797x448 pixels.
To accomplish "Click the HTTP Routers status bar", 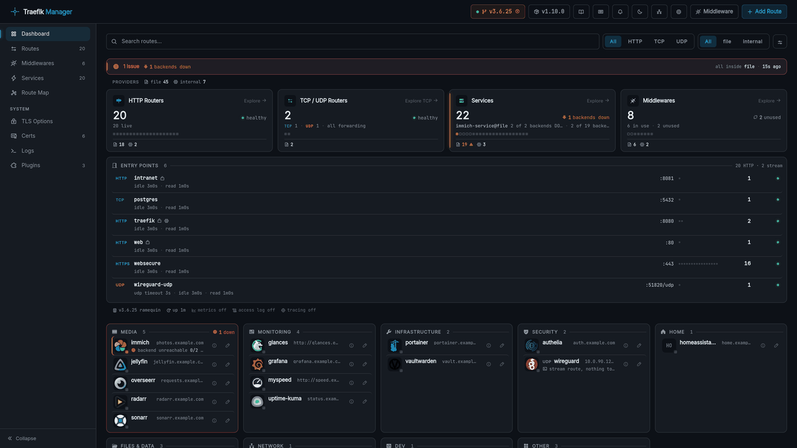I will (x=146, y=134).
